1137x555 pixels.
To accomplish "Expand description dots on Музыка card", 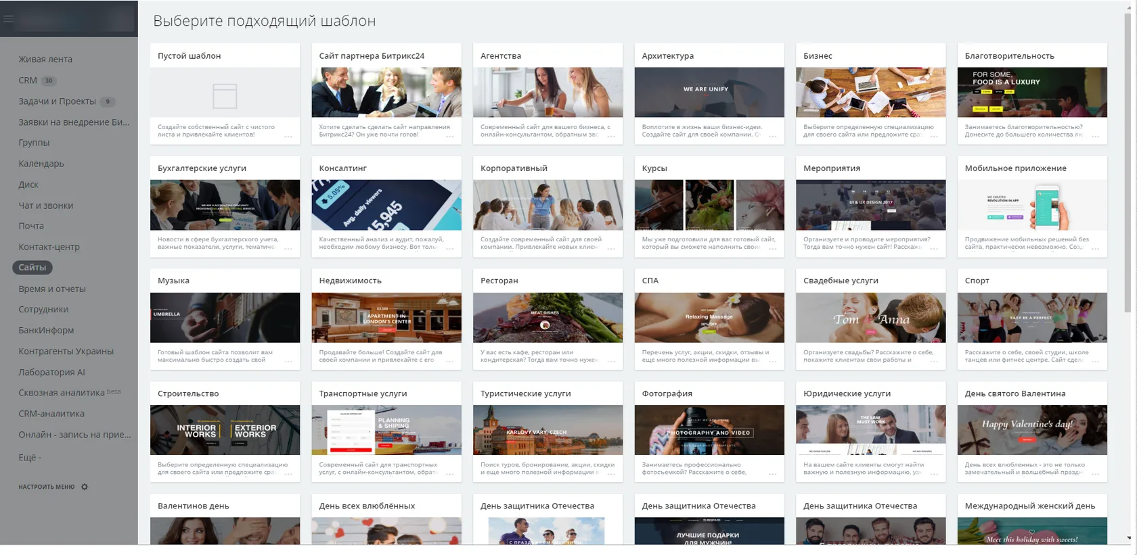I will (x=288, y=362).
